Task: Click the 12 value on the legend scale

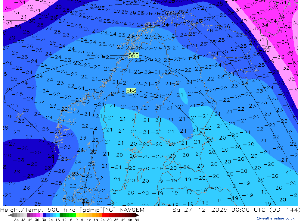Action: pyautogui.click(x=89, y=220)
